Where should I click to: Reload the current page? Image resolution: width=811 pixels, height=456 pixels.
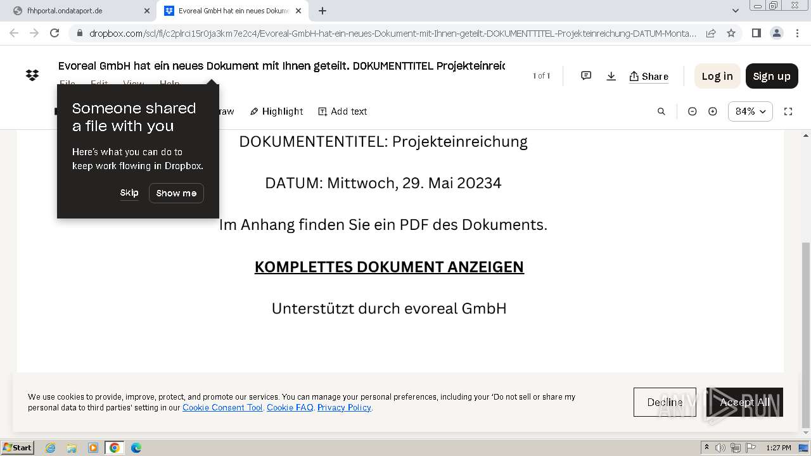pos(54,33)
